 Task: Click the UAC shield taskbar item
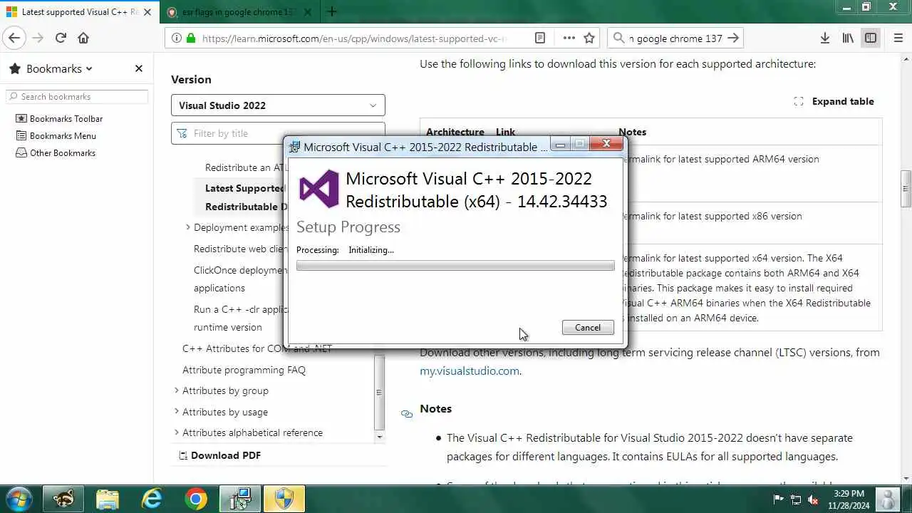(284, 499)
